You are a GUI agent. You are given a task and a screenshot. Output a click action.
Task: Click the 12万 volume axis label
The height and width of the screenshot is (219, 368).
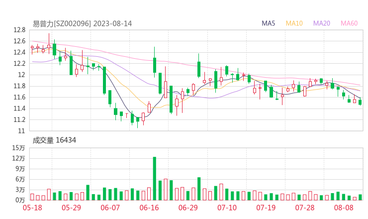click(x=18, y=158)
